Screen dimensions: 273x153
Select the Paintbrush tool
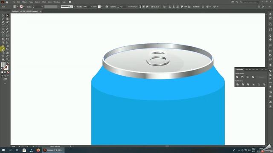pyautogui.click(x=7, y=29)
